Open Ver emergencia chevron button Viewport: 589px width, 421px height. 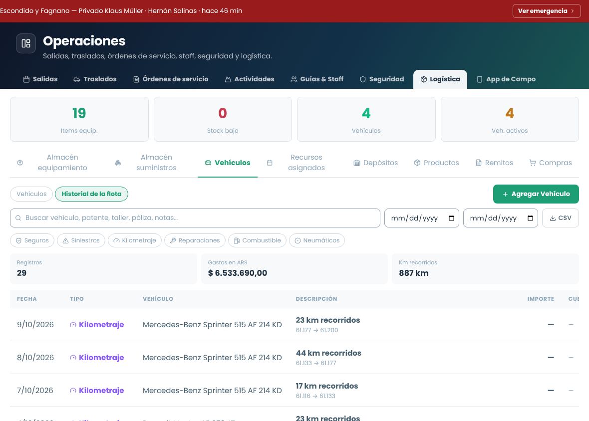coord(547,11)
